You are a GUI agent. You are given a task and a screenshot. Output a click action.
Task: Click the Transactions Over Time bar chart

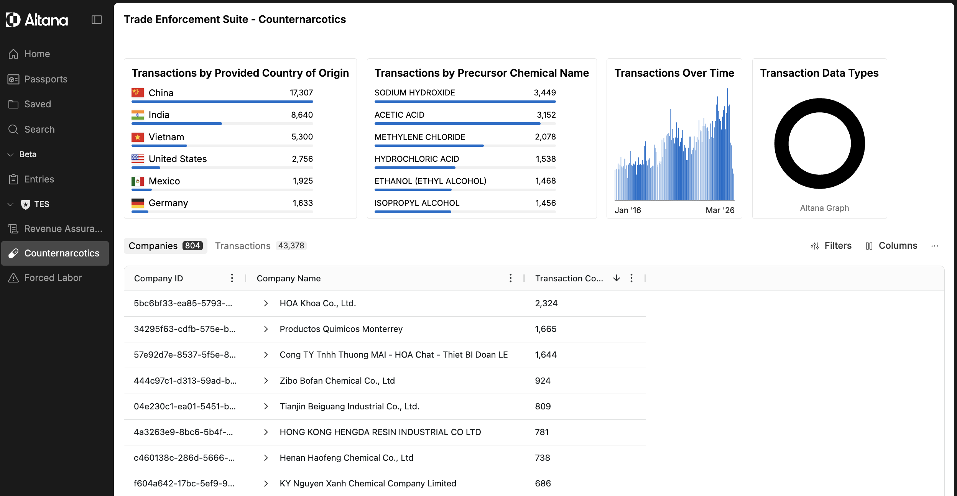pos(674,145)
